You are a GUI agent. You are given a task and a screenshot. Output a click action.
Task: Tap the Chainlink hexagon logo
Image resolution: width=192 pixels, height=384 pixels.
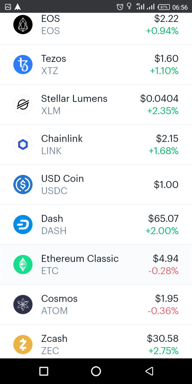[23, 145]
